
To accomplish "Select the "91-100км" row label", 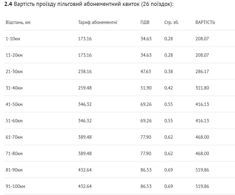I will point(15,186).
